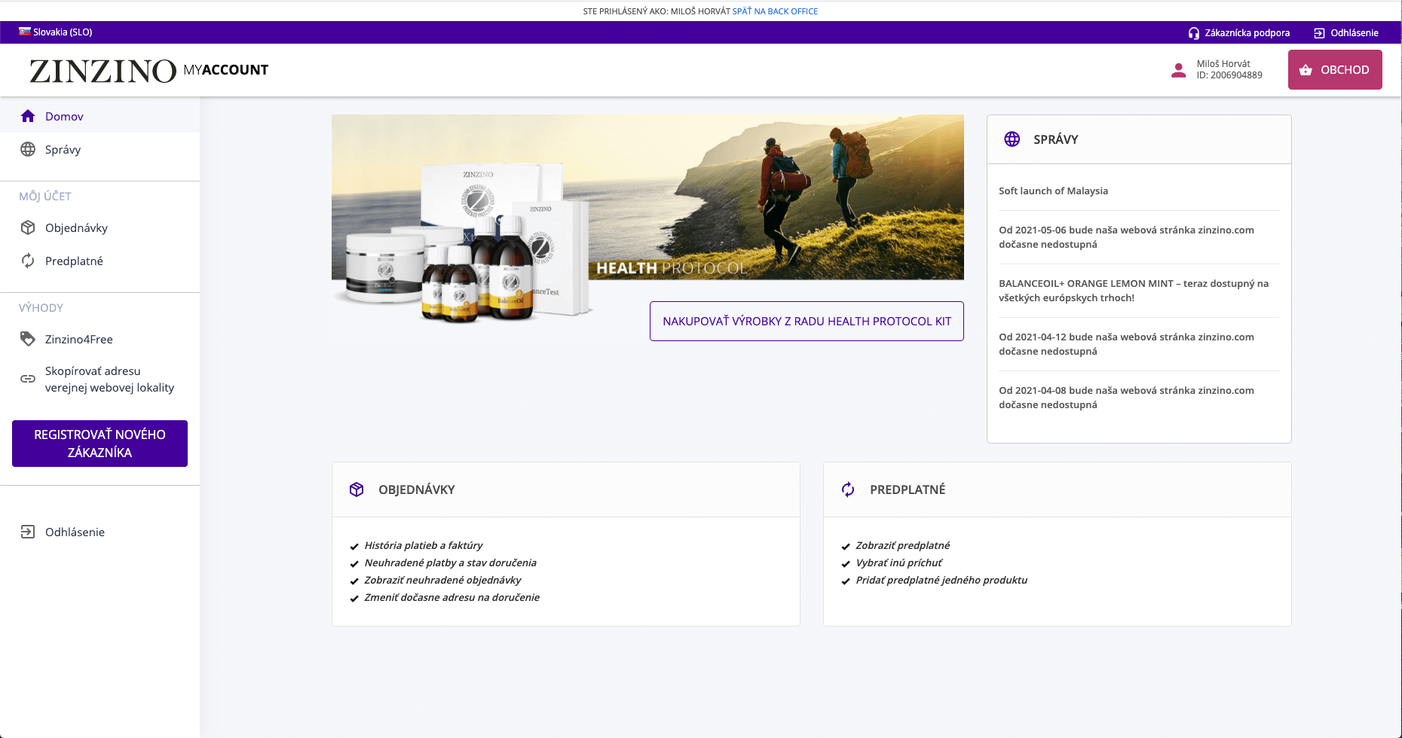Click the globe icon beside Správy in sidebar
This screenshot has width=1402, height=738.
[28, 149]
